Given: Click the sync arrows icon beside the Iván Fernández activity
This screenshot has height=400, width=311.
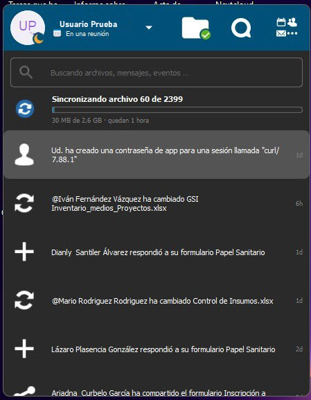Looking at the screenshot, I should 24,203.
